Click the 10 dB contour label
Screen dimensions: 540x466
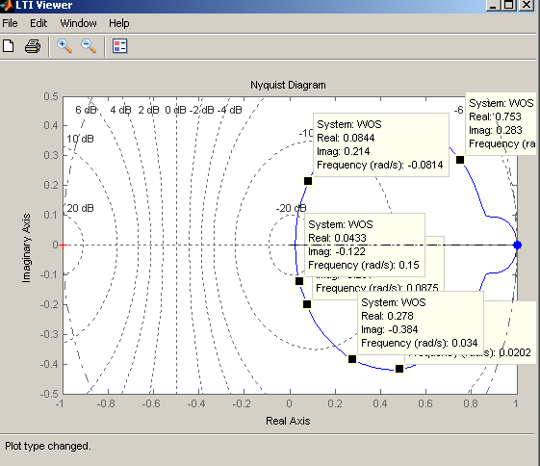pyautogui.click(x=80, y=139)
